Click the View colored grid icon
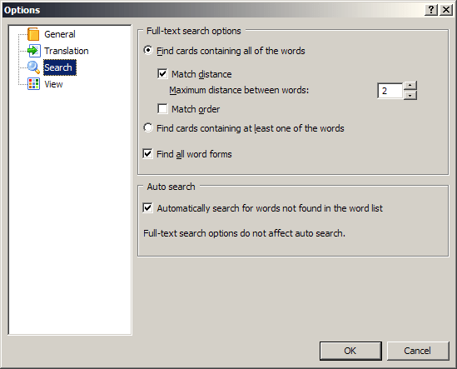The height and width of the screenshot is (369, 457). [x=33, y=84]
